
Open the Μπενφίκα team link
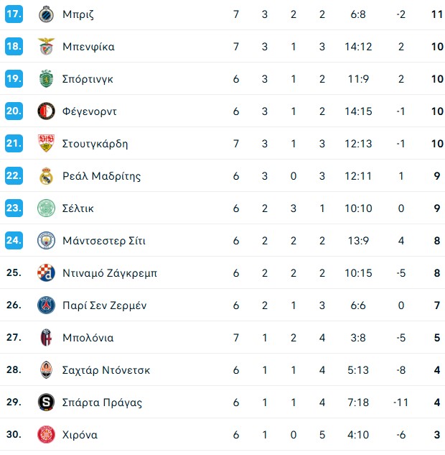(88, 47)
